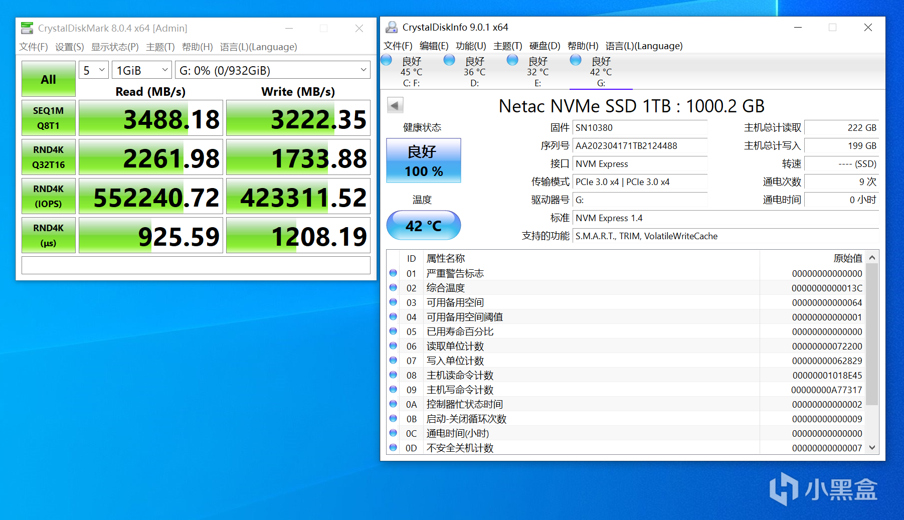Select the E: disk status orb
The width and height of the screenshot is (904, 520).
click(x=512, y=60)
